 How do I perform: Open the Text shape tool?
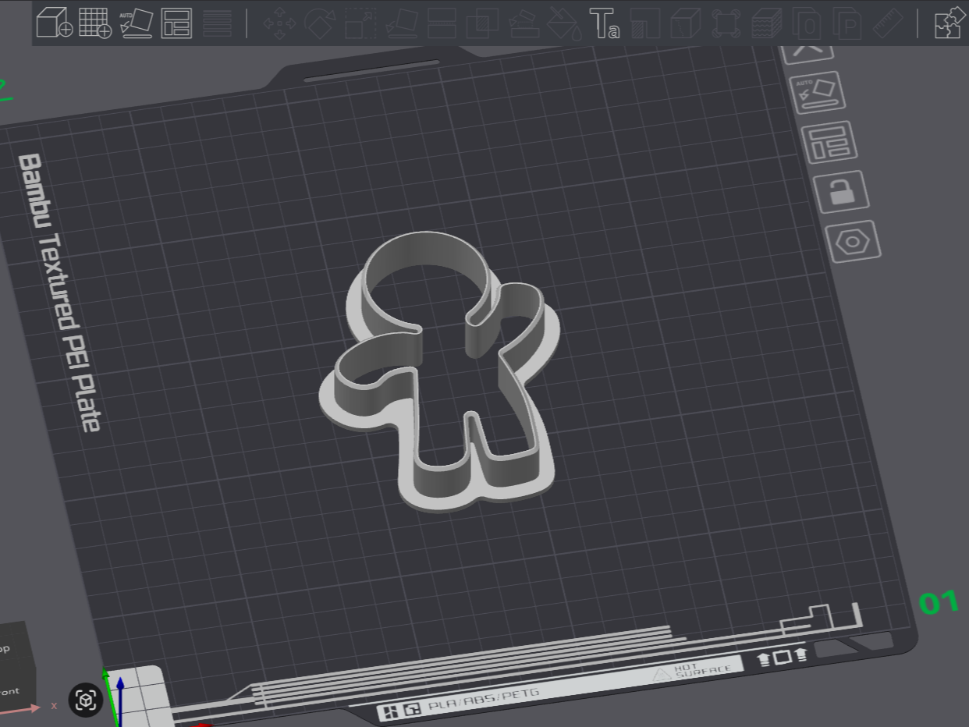[605, 23]
